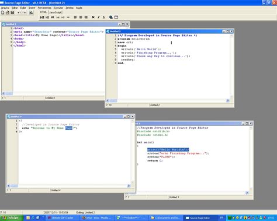The image size is (277, 221).
Task: Switch to Ultimate ZIP Cracker taskbar button
Action: pos(63,218)
